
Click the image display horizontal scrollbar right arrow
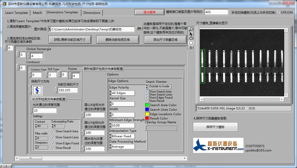(x=282, y=99)
